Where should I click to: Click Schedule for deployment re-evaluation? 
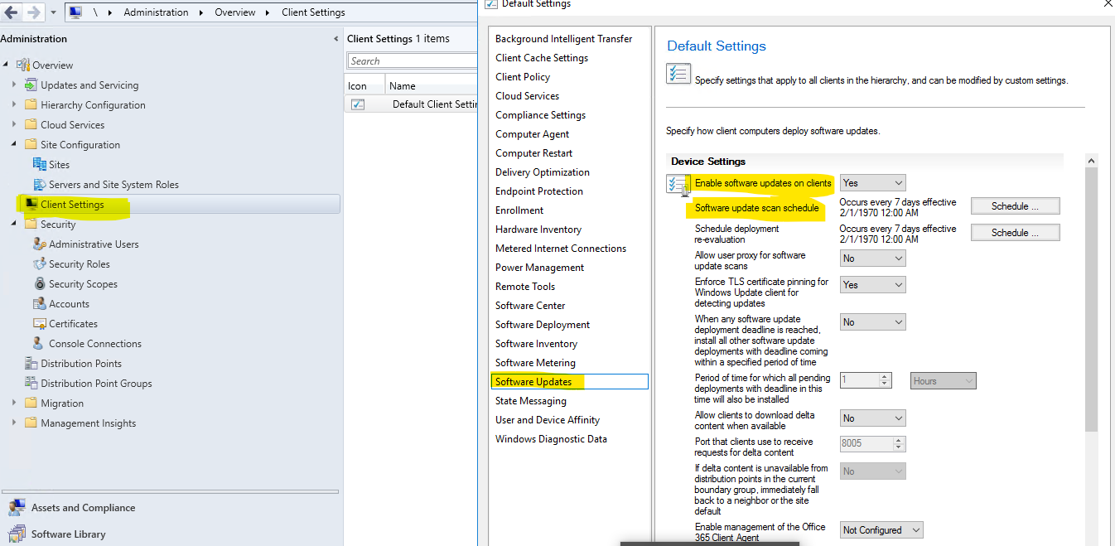click(x=1014, y=232)
